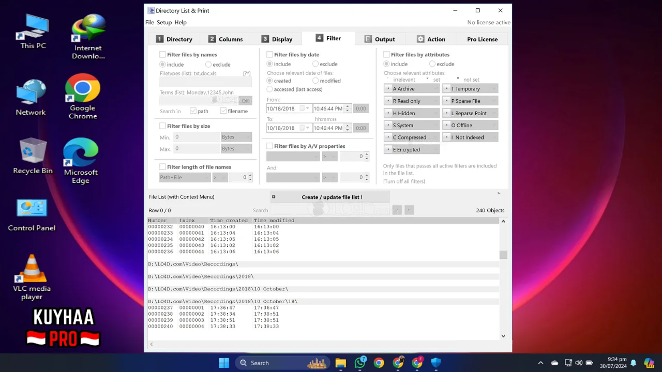The height and width of the screenshot is (372, 662).
Task: Open second A/V property dropdown under And
Action: pos(293,177)
